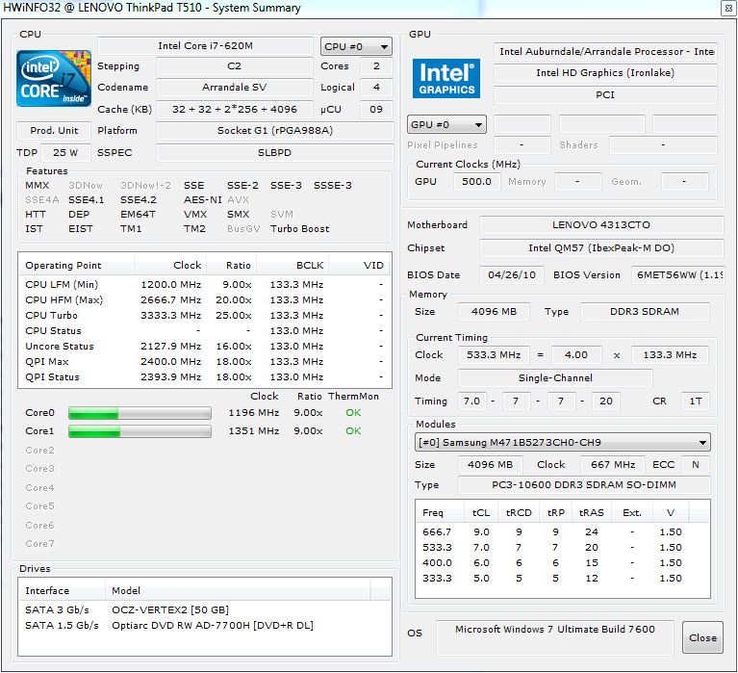Viewport: 738px width, 673px height.
Task: Click the 333.3 frequency timing row
Action: (563, 579)
